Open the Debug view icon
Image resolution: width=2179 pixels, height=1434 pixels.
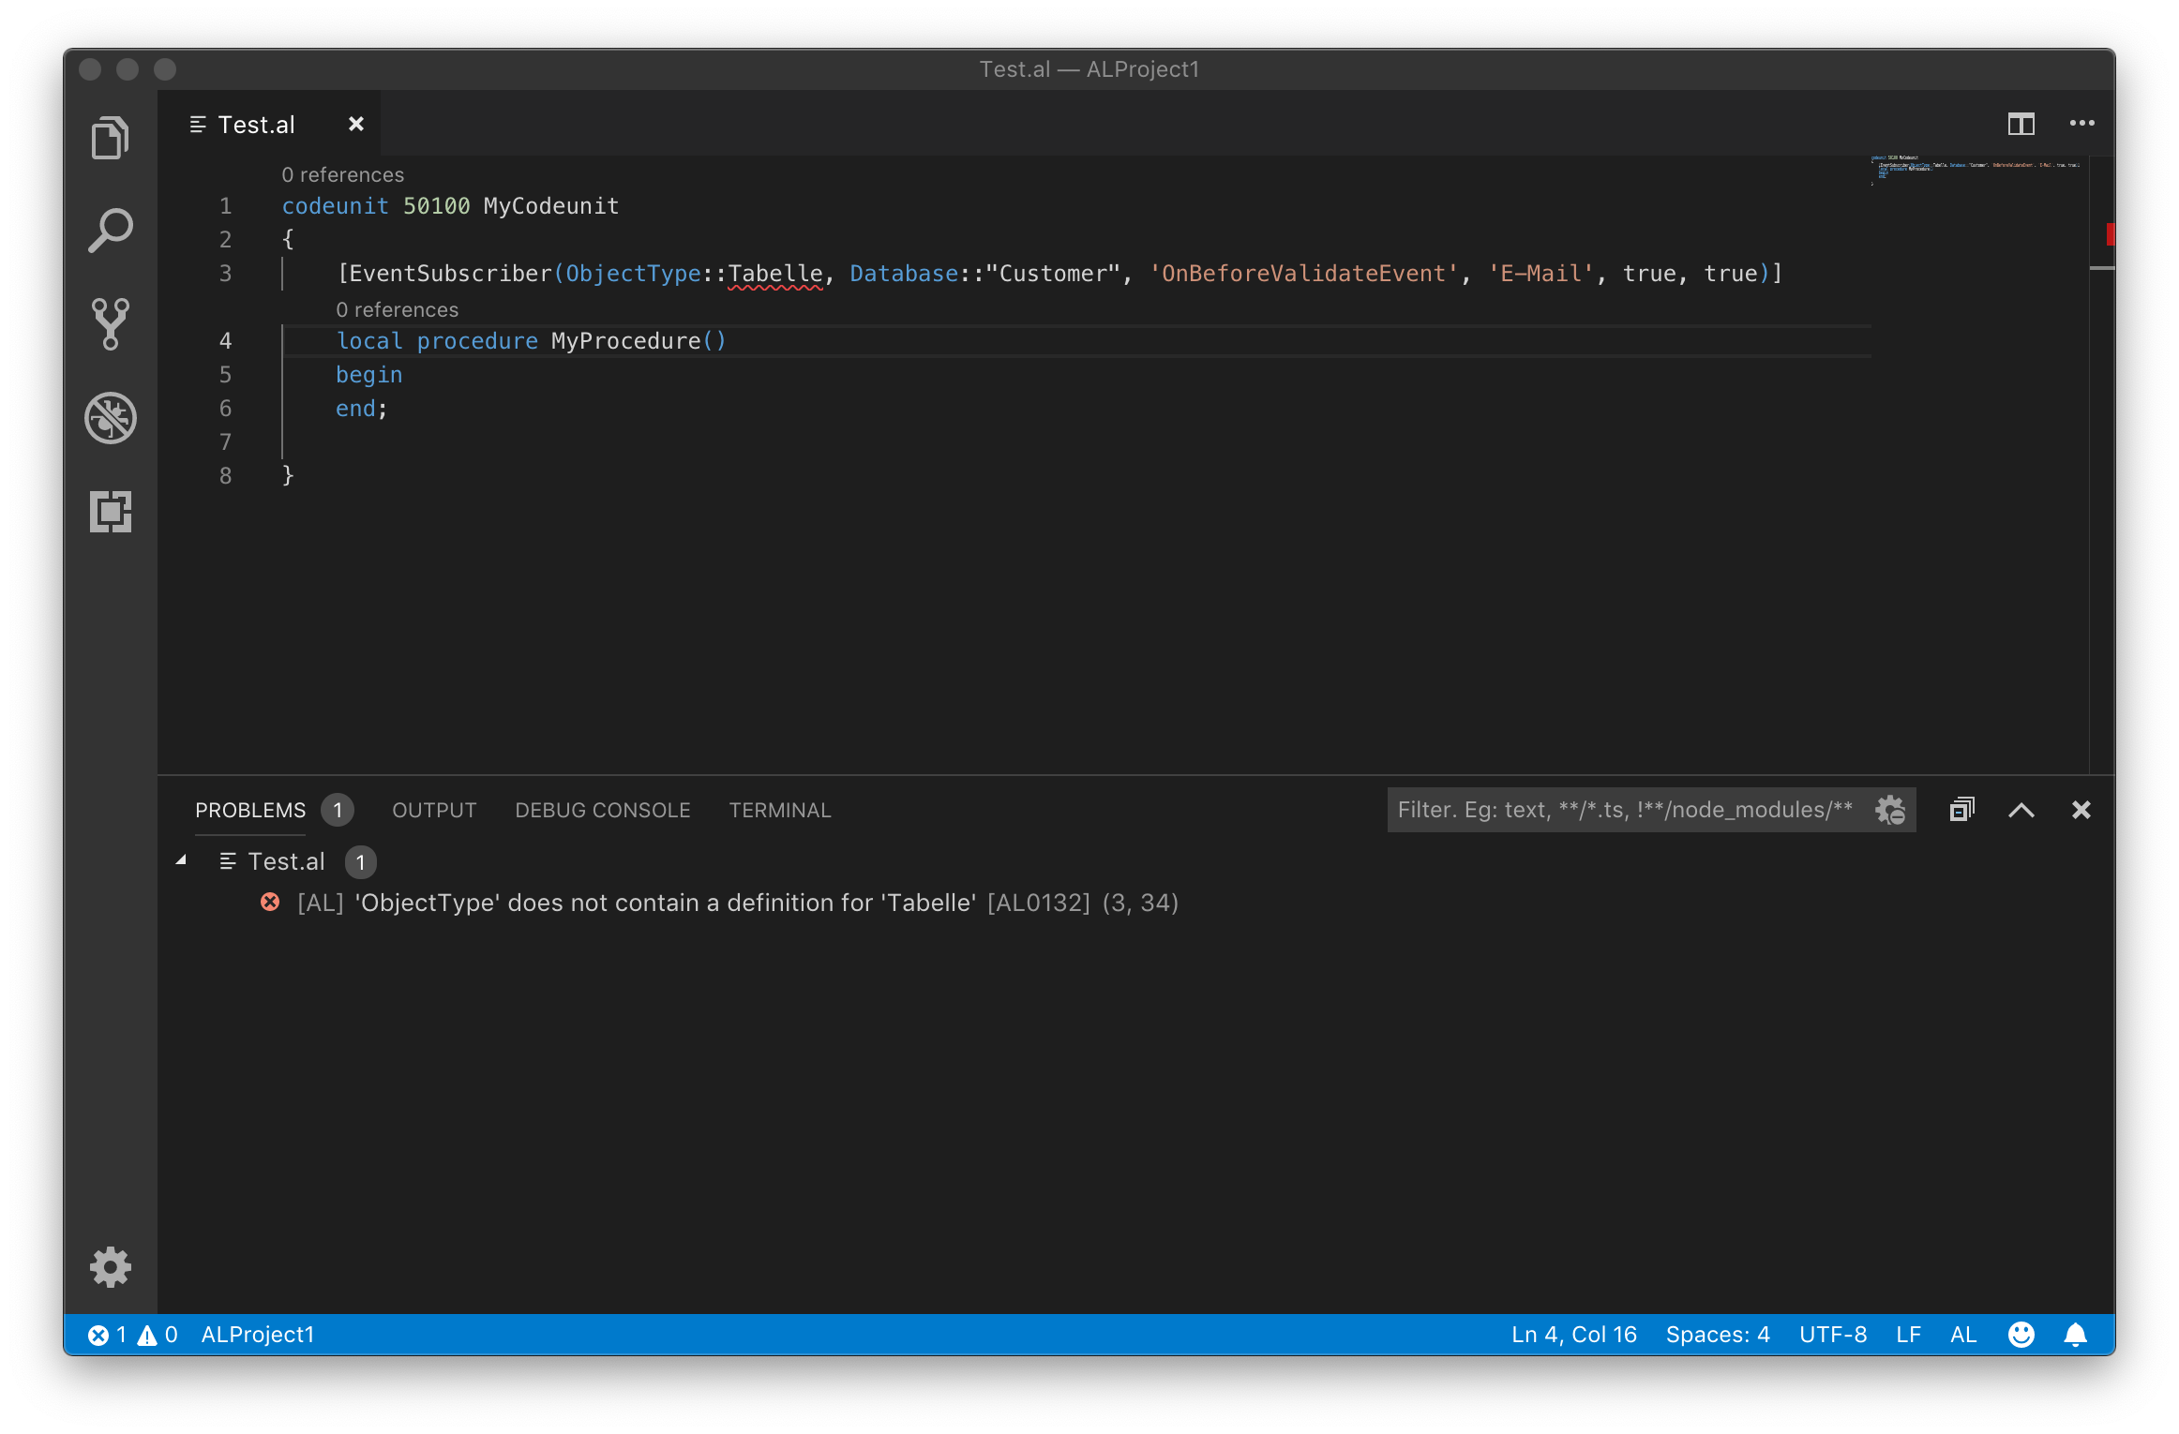(x=110, y=417)
